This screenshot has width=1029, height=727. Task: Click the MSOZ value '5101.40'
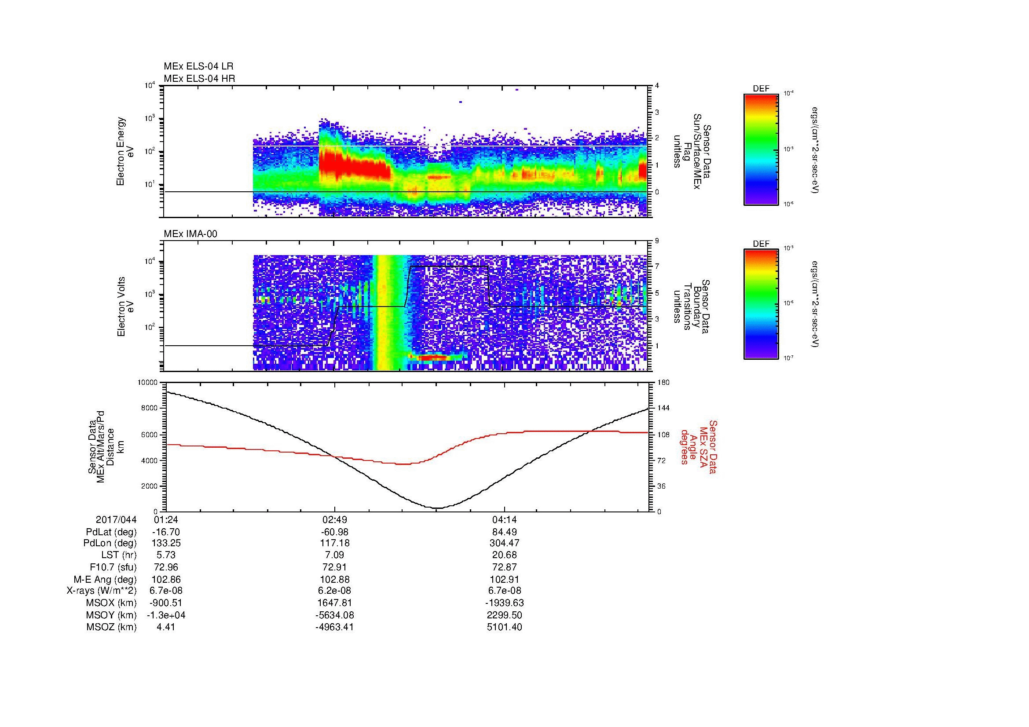tap(505, 627)
